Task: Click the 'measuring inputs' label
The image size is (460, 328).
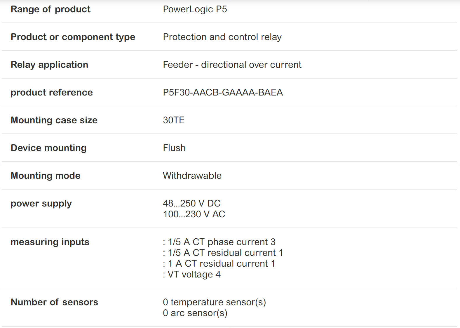Action: pos(50,242)
